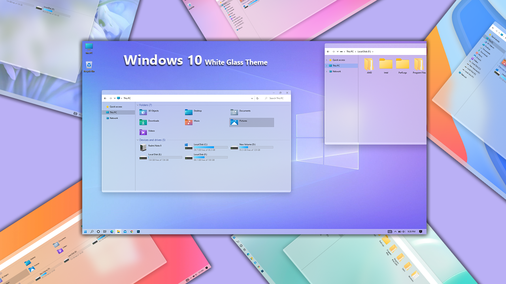506x284 pixels.
Task: Open Local Disk (F:) drive icon in This PC
Action: pos(189,157)
